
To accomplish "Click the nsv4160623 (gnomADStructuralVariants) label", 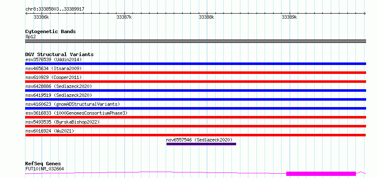I will (x=73, y=104).
